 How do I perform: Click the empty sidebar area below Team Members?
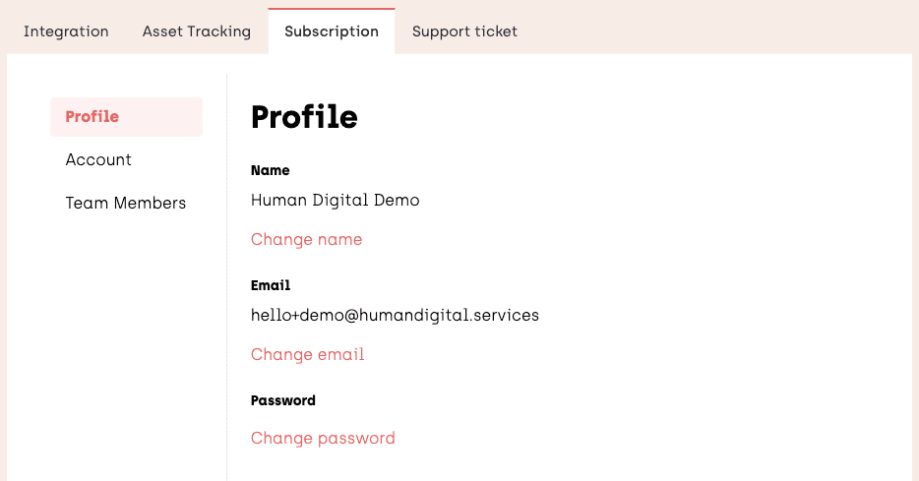pyautogui.click(x=126, y=344)
